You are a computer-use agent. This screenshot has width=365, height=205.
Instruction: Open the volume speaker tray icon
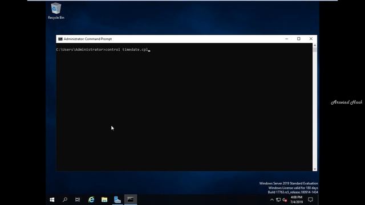point(285,200)
